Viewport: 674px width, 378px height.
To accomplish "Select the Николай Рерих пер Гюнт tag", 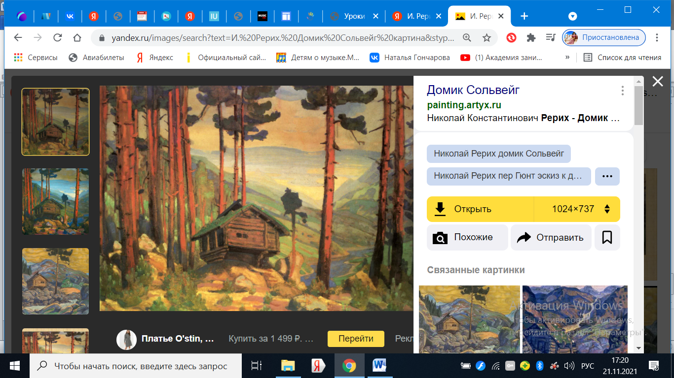I will coord(509,176).
